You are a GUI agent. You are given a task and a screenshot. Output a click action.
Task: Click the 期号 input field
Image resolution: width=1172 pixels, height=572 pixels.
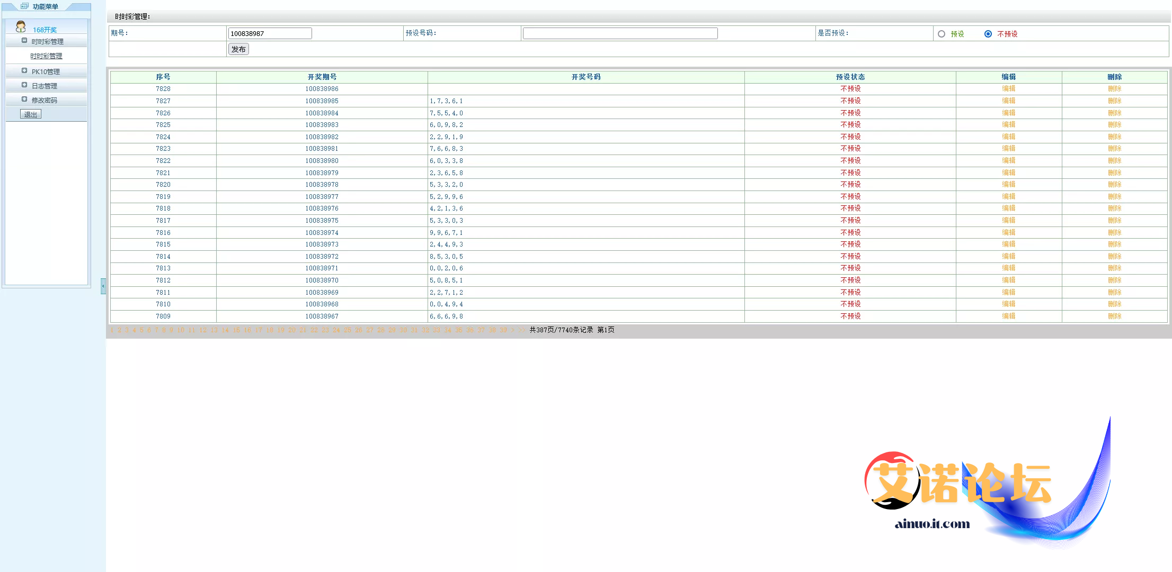pyautogui.click(x=270, y=34)
